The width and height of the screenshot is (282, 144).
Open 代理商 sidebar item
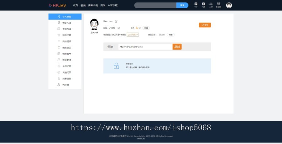coord(65,85)
